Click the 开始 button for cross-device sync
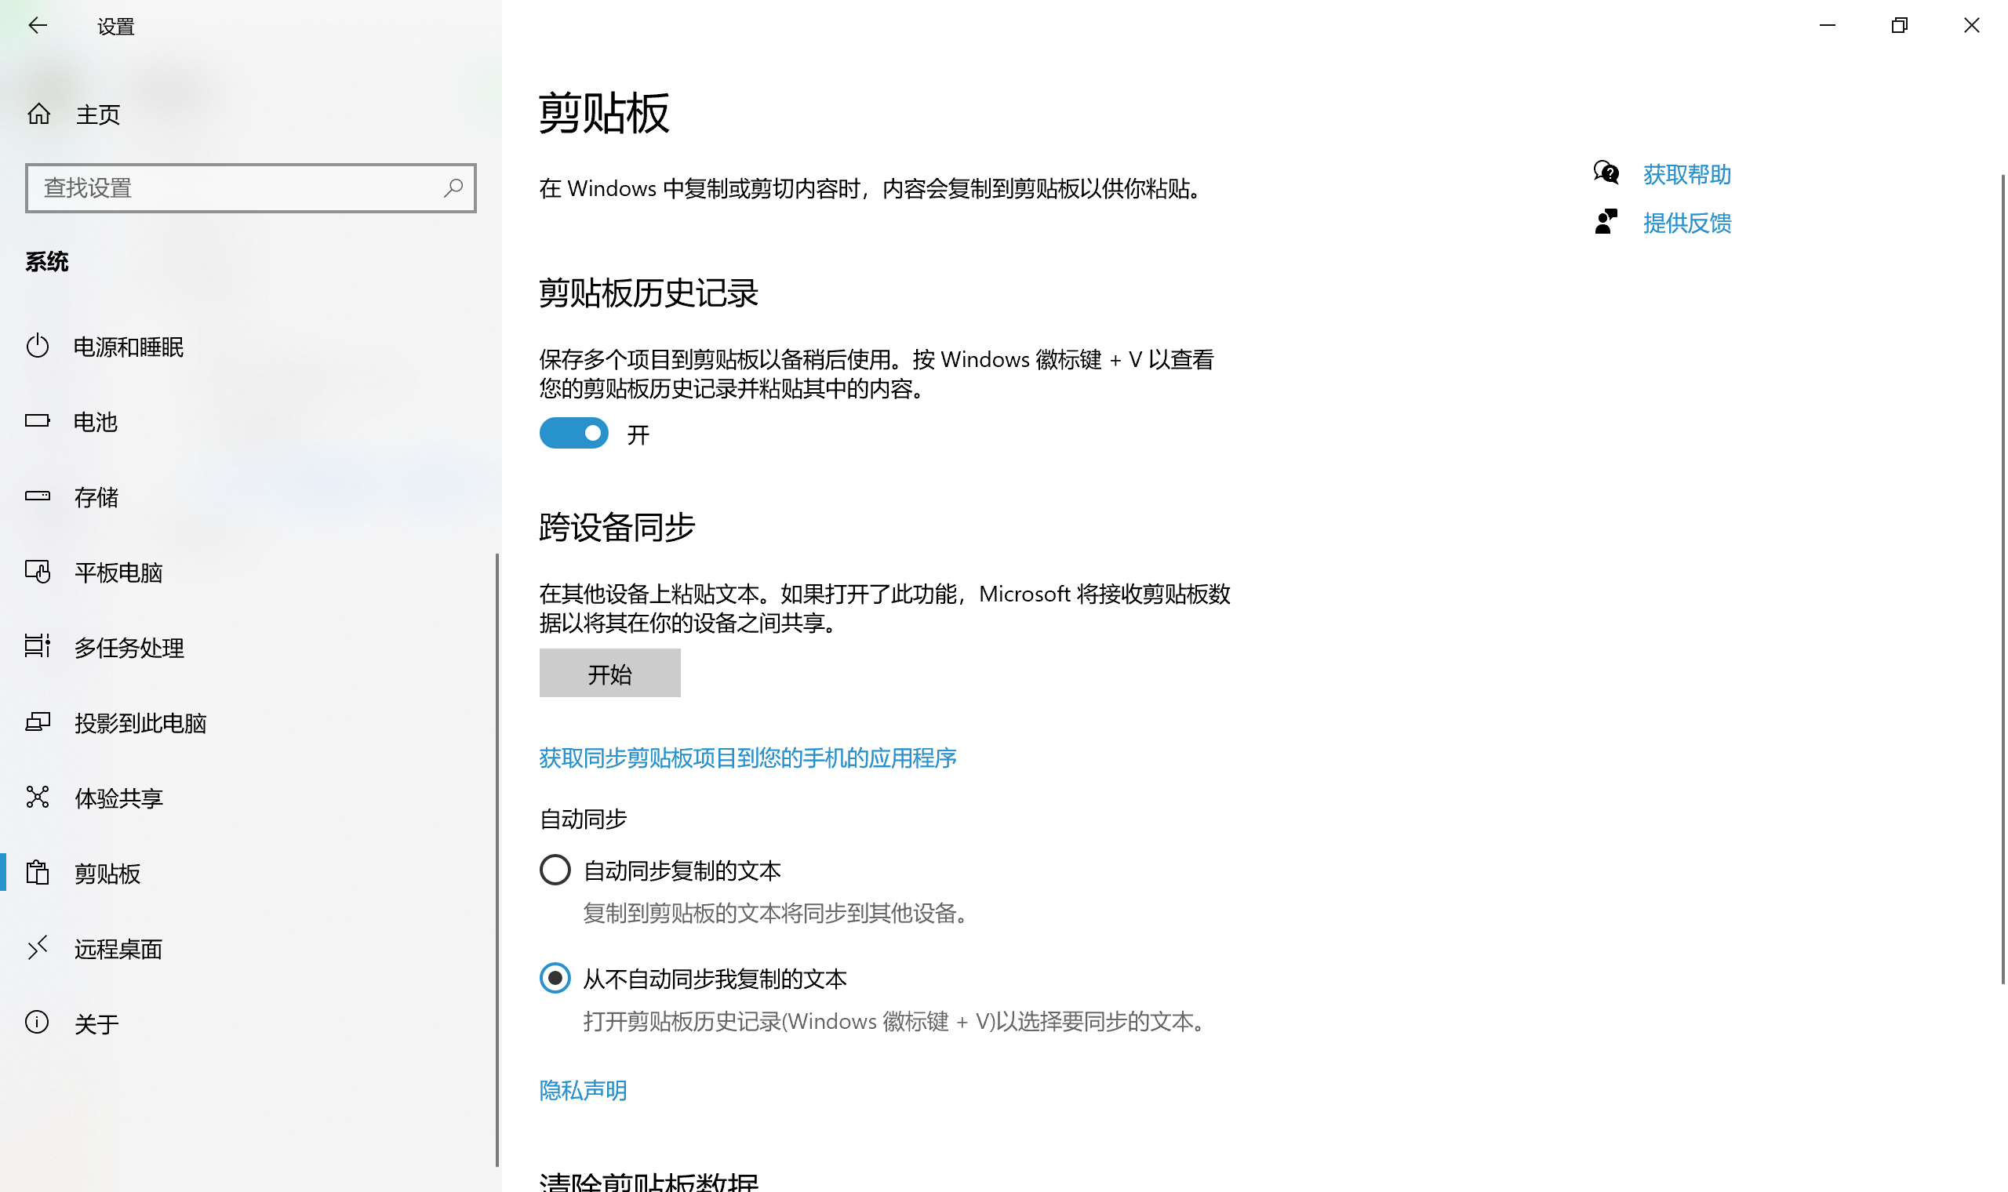2008x1192 pixels. [x=609, y=674]
